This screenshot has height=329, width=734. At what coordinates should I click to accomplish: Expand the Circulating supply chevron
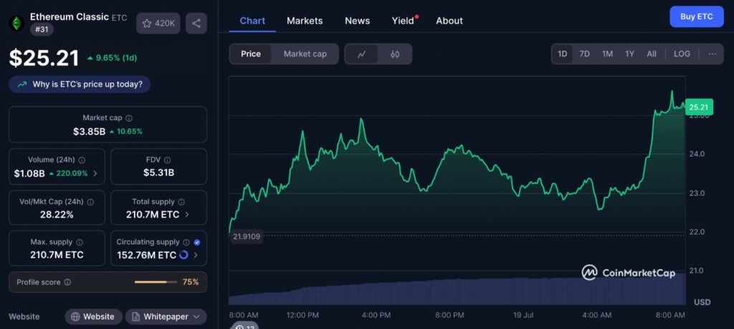click(x=195, y=255)
